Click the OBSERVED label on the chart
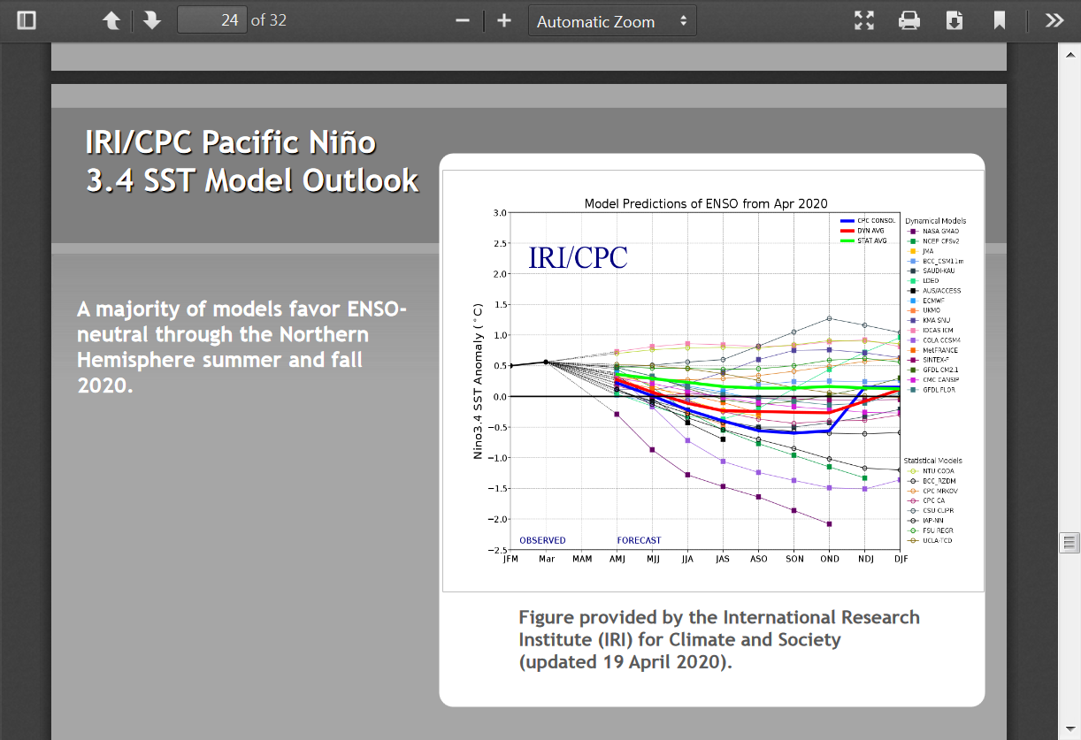The image size is (1081, 740). 542,540
